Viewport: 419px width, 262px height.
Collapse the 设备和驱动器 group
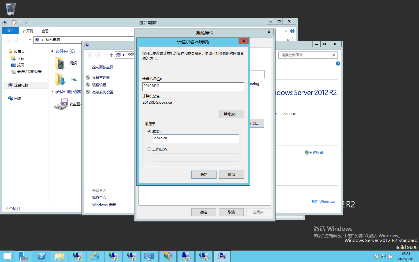(x=52, y=92)
